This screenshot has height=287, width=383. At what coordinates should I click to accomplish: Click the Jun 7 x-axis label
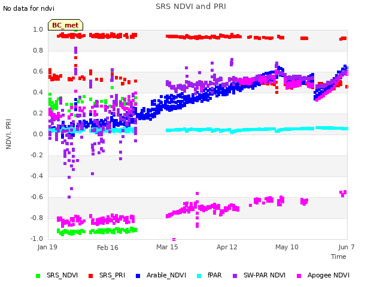tap(346, 247)
